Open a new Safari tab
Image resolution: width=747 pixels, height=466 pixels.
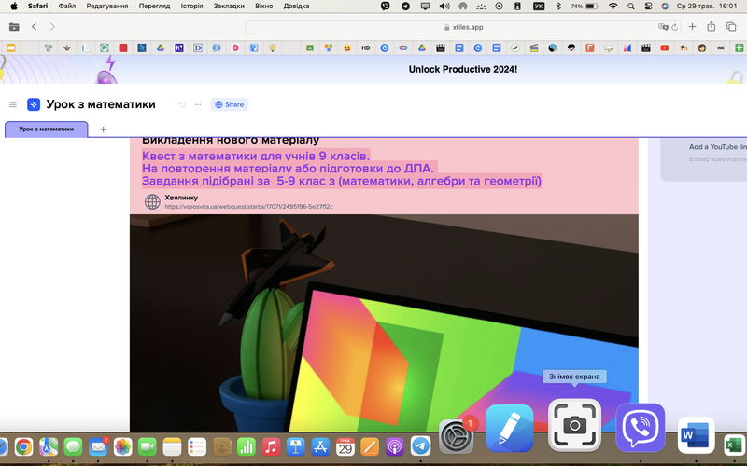pyautogui.click(x=692, y=27)
